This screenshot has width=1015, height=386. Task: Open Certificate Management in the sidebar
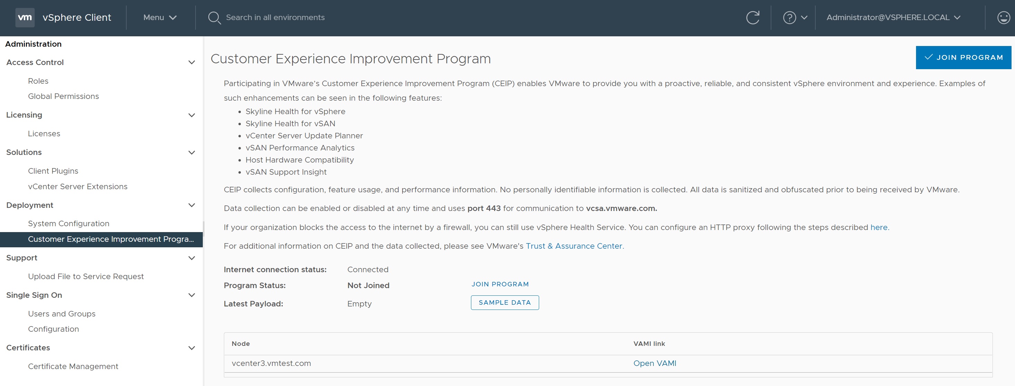[x=73, y=366]
